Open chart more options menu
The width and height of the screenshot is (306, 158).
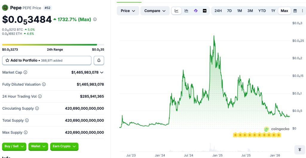point(302,11)
